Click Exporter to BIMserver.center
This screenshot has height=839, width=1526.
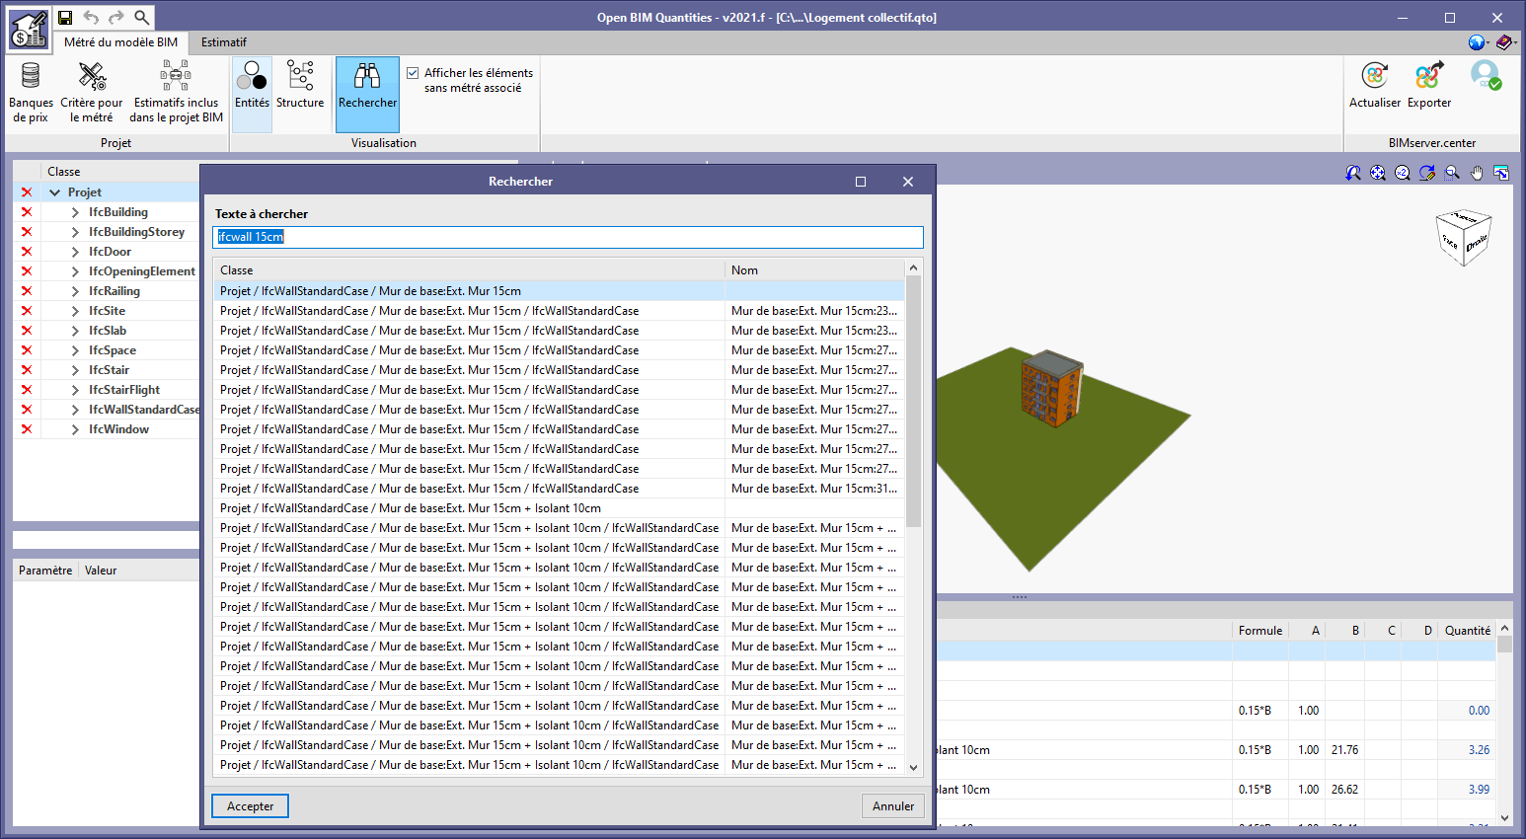[x=1429, y=85]
